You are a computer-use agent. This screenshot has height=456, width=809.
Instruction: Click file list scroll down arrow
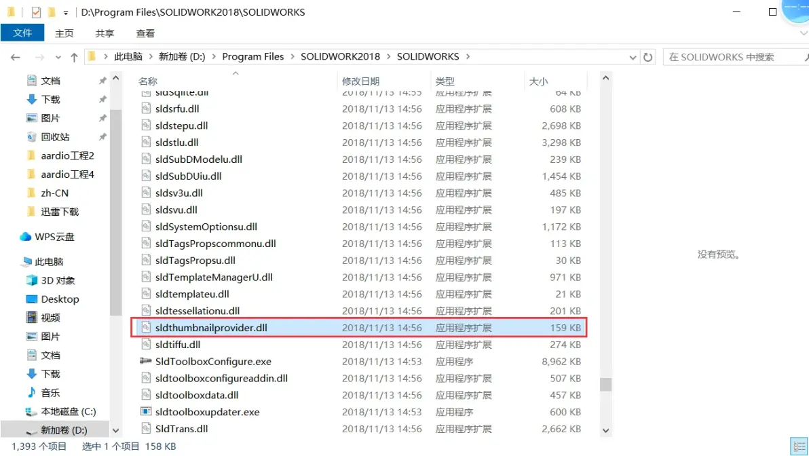point(605,431)
